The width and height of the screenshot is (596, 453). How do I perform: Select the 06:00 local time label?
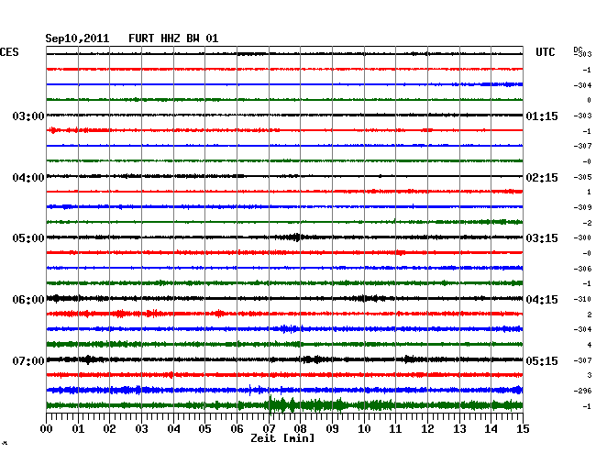click(x=28, y=300)
